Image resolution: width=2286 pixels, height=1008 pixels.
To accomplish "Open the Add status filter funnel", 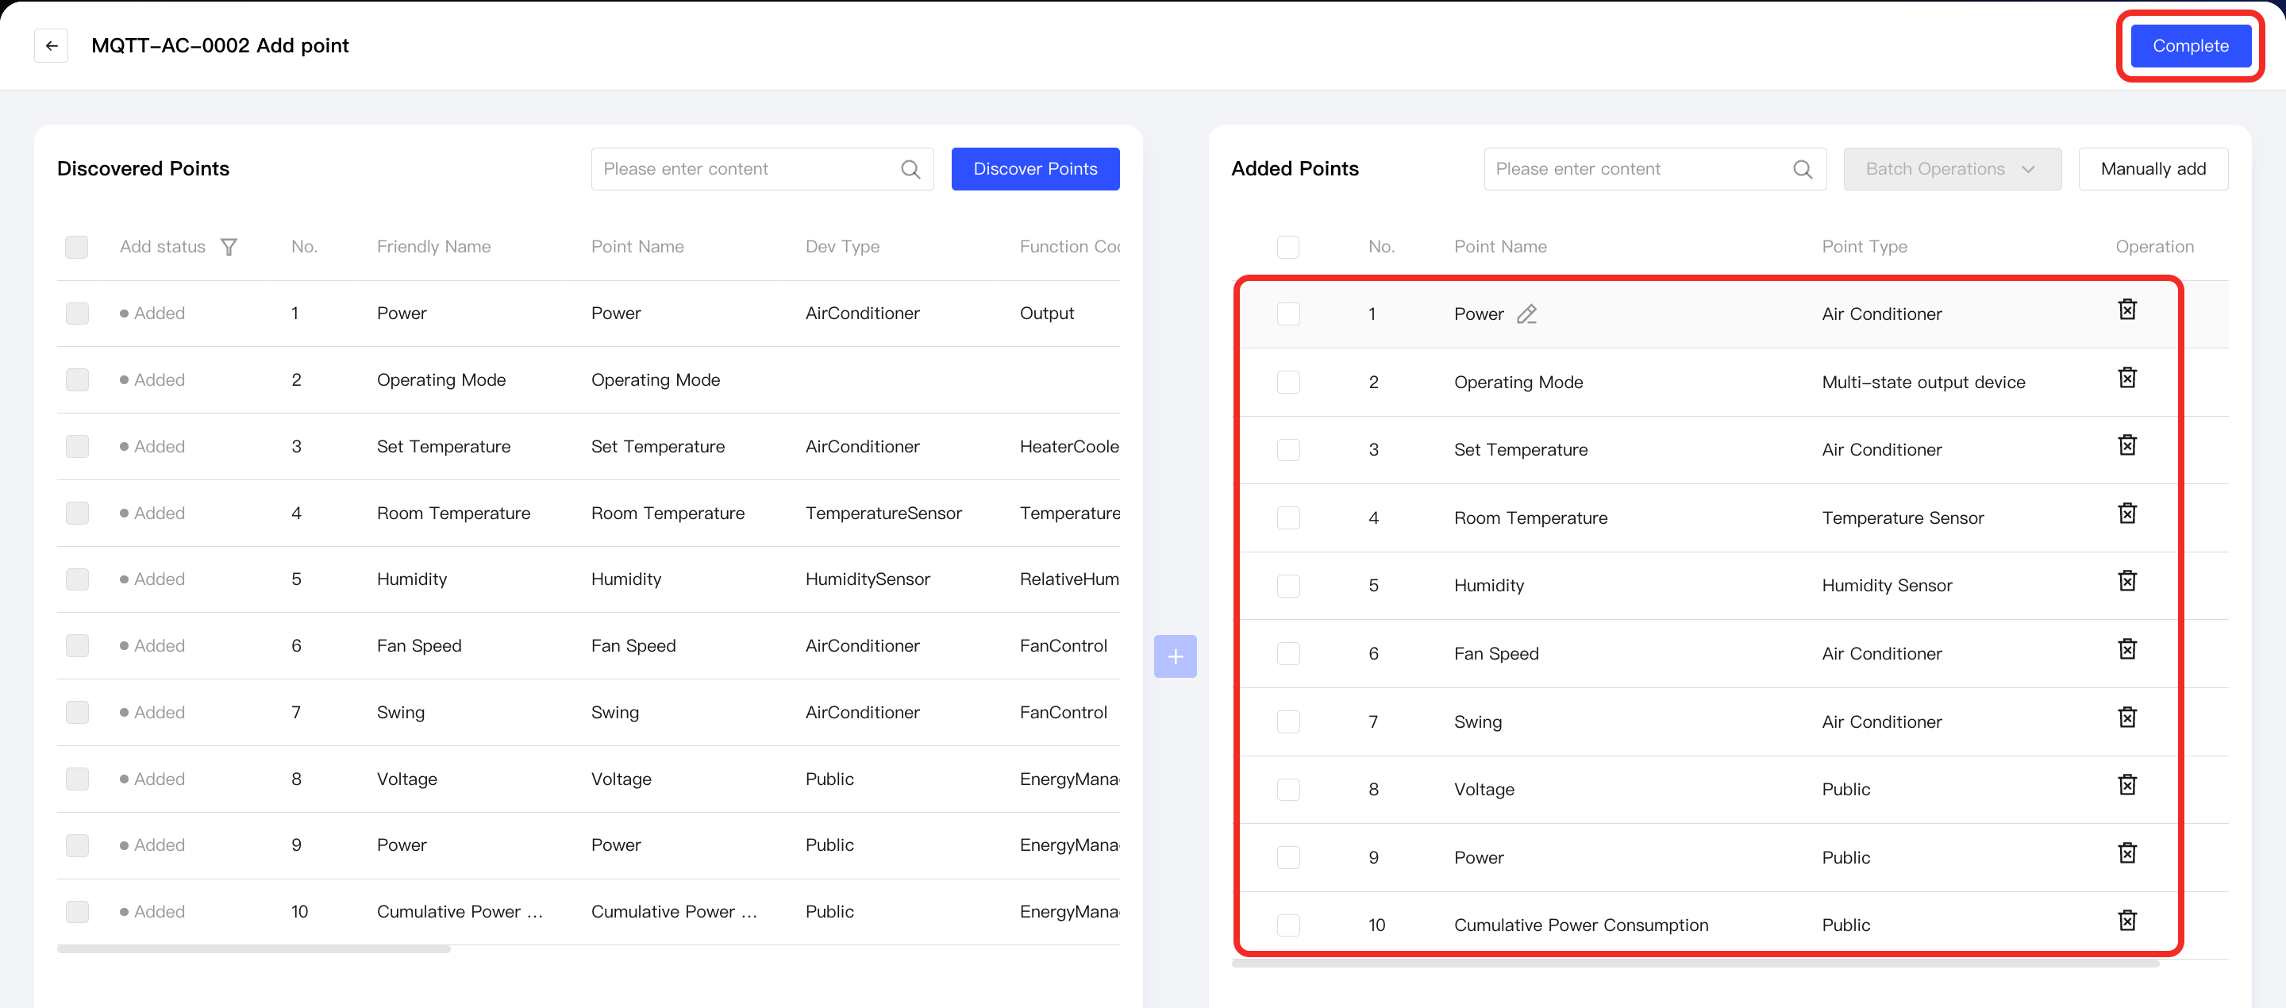I will point(229,247).
